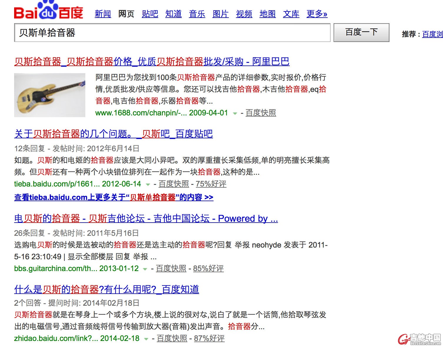Open the bass guitar thumbnail image
The height and width of the screenshot is (348, 443).
pos(50,95)
